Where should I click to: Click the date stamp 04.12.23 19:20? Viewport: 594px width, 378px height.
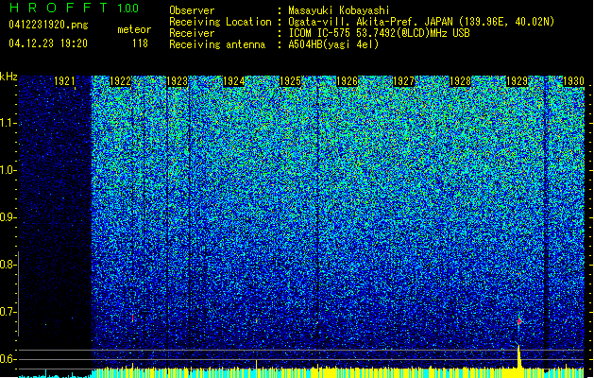(48, 43)
